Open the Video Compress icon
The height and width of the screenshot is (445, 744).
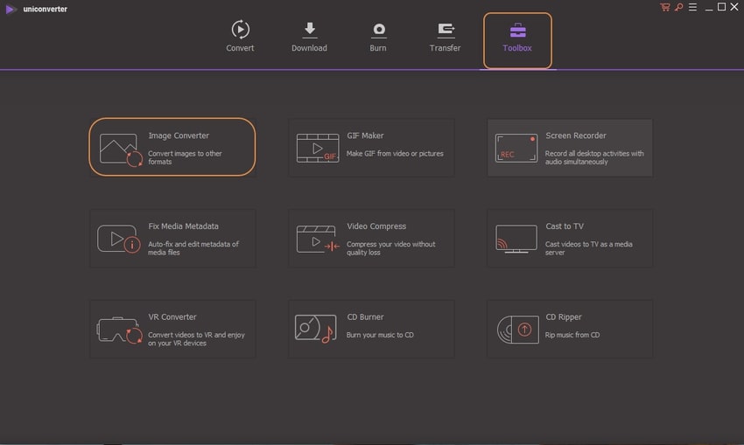pos(317,239)
